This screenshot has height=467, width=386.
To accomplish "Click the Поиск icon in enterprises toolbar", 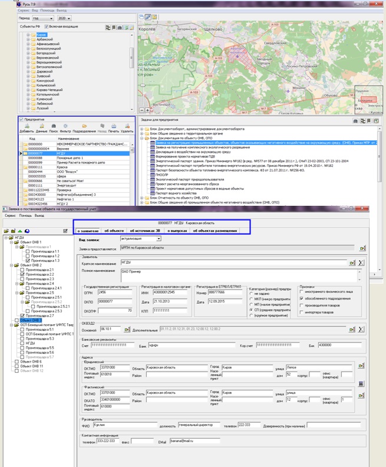I will coord(54,126).
